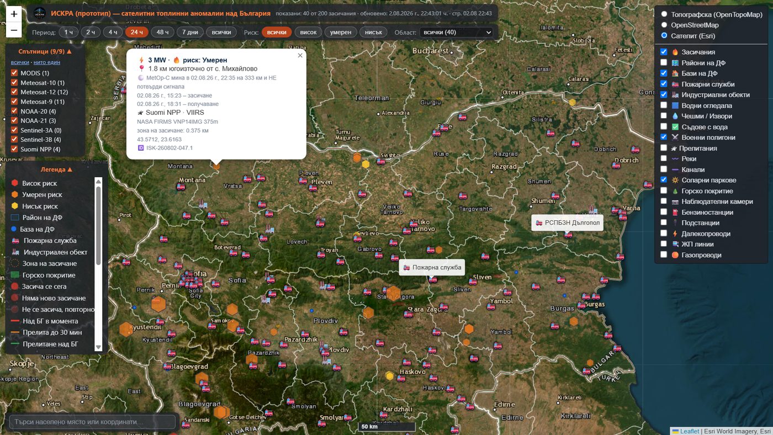Switch basemap to Топографска (OpenTopoMap)
Screen dimensions: 773x435
coord(664,14)
